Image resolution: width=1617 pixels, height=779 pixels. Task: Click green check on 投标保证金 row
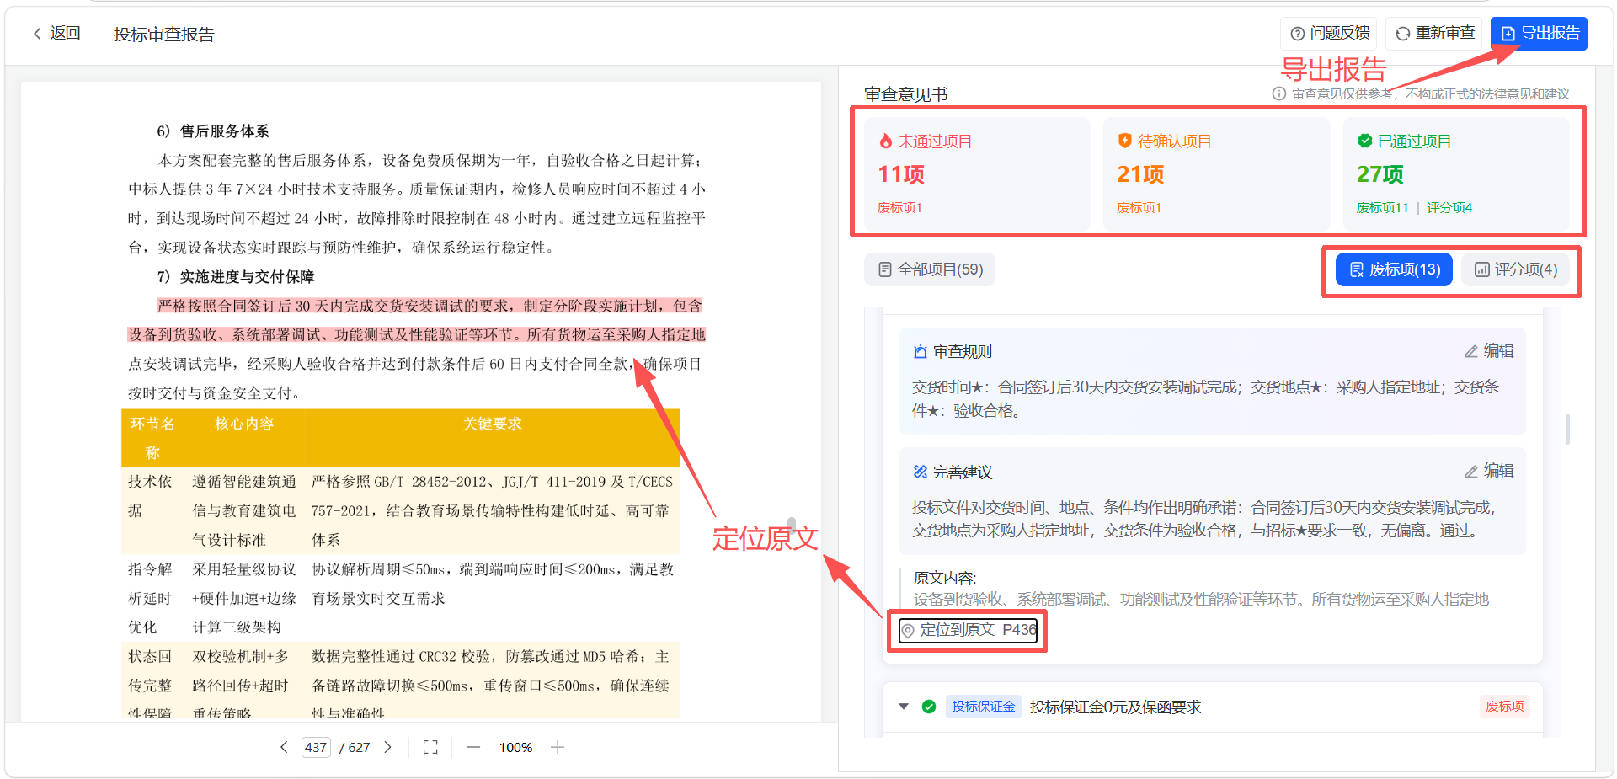[x=929, y=707]
